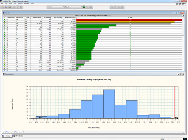Click the Stop icon beside the Run button
Image resolution: width=188 pixels, height=140 pixels.
click(x=91, y=7)
